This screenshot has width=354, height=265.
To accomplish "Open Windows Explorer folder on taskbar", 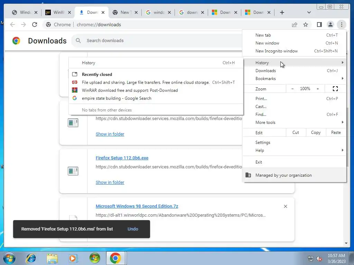I will point(52,258).
